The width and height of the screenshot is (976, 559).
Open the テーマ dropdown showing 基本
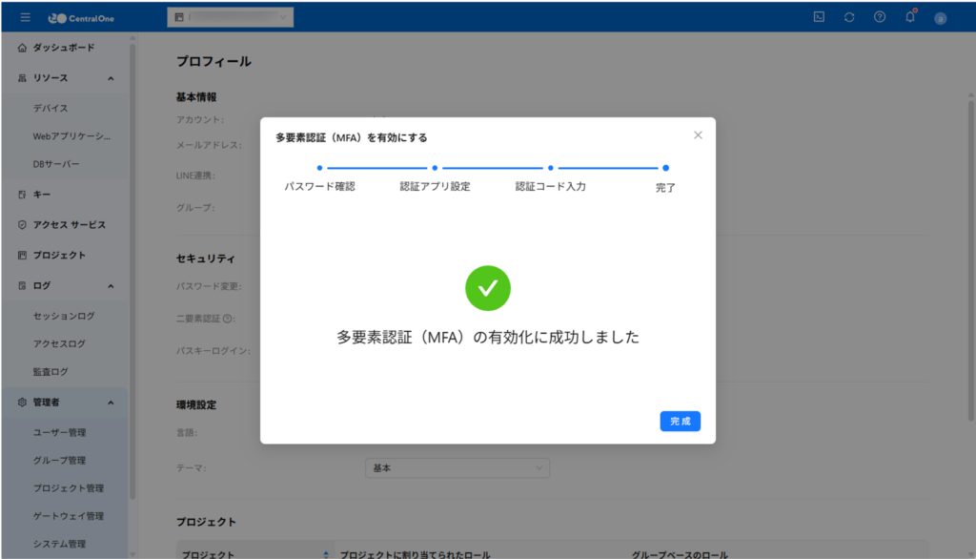pyautogui.click(x=457, y=468)
